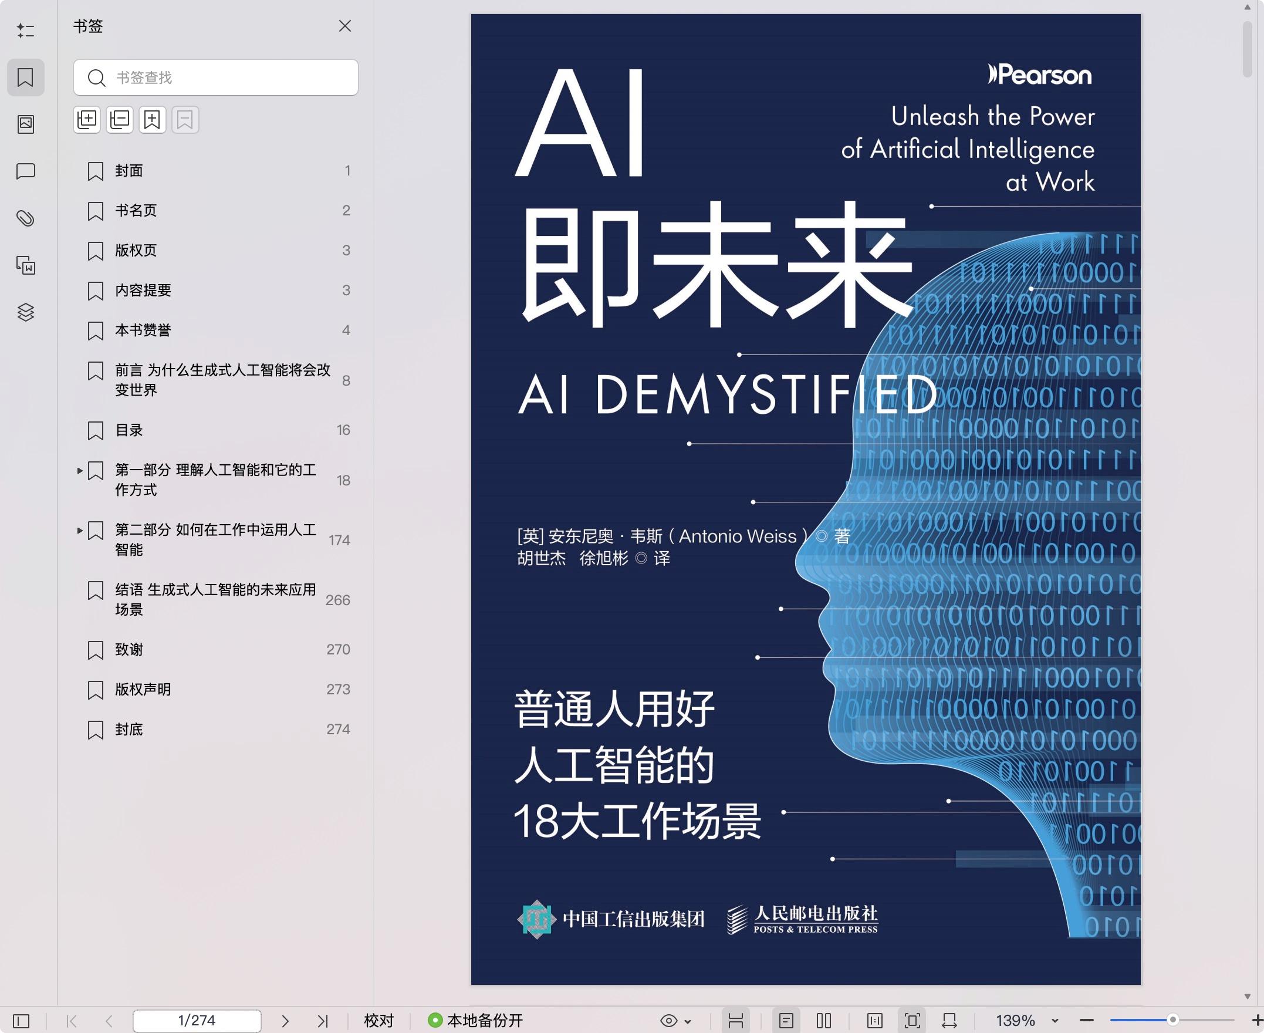Select single page view icon
The image size is (1264, 1033).
pyautogui.click(x=786, y=1021)
